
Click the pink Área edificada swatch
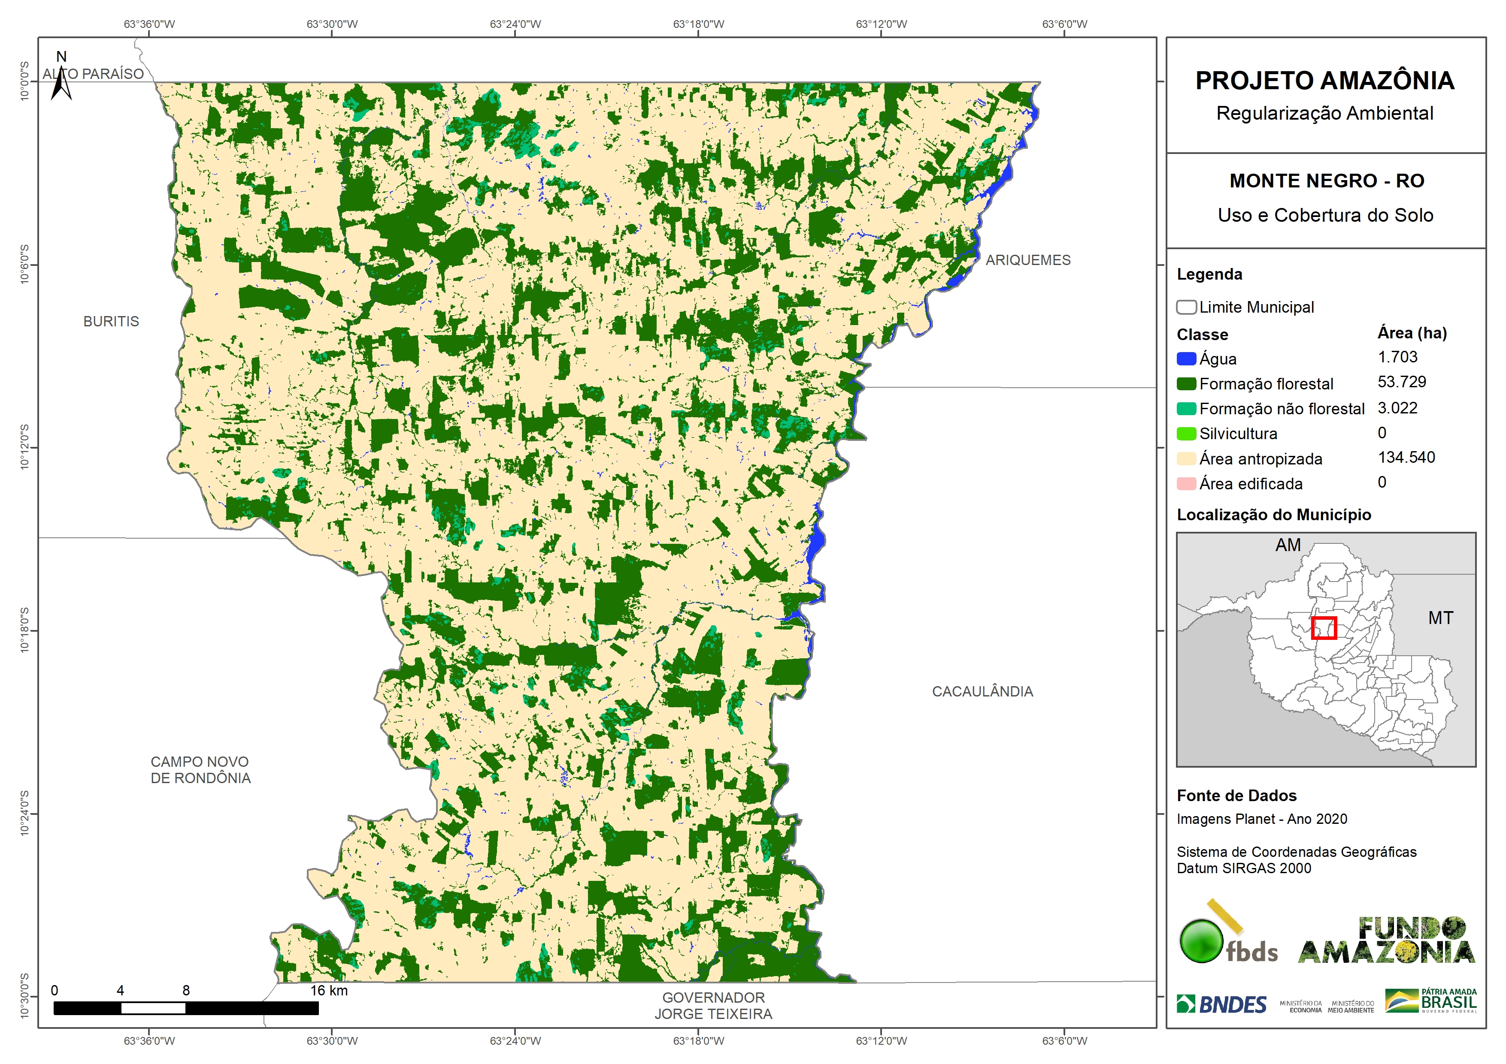click(1186, 484)
